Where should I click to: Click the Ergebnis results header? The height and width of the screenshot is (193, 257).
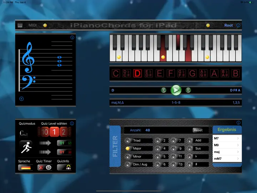[x=227, y=130]
